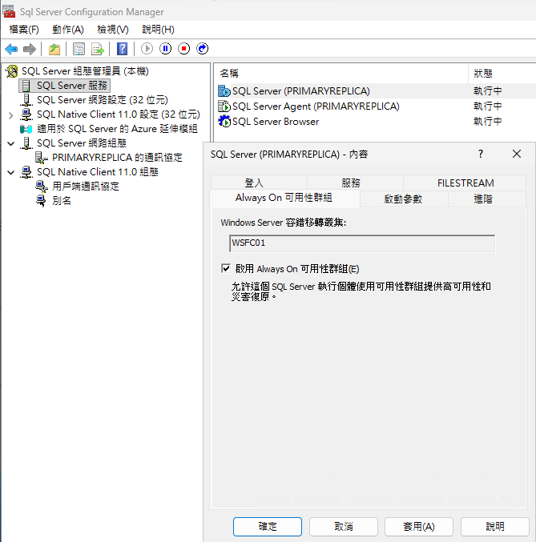Screen dimensions: 536x542
Task: Open the 說明(H) menu
Action: [158, 30]
